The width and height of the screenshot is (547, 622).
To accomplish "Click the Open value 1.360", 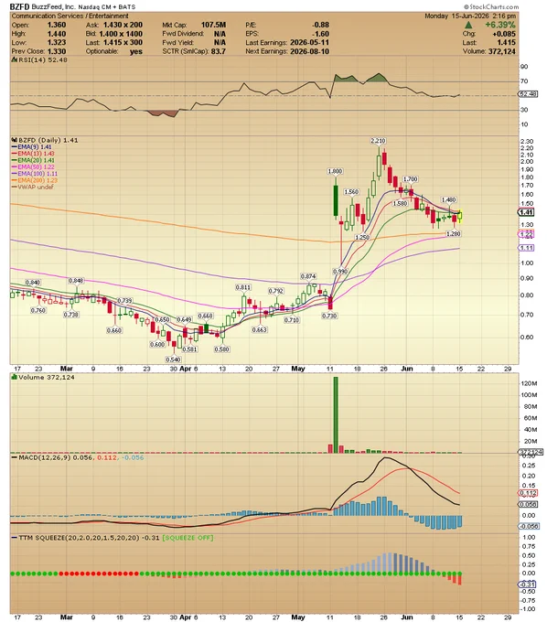I will click(57, 25).
